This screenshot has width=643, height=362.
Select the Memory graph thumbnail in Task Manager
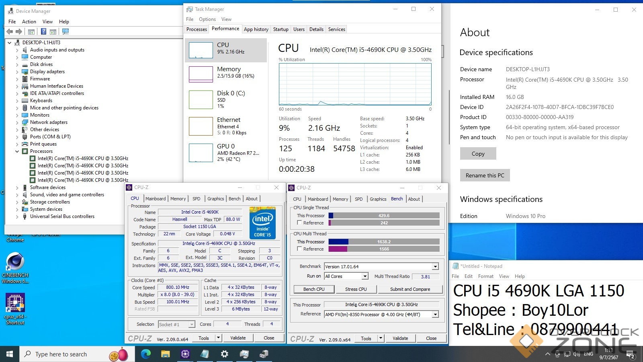click(x=201, y=74)
